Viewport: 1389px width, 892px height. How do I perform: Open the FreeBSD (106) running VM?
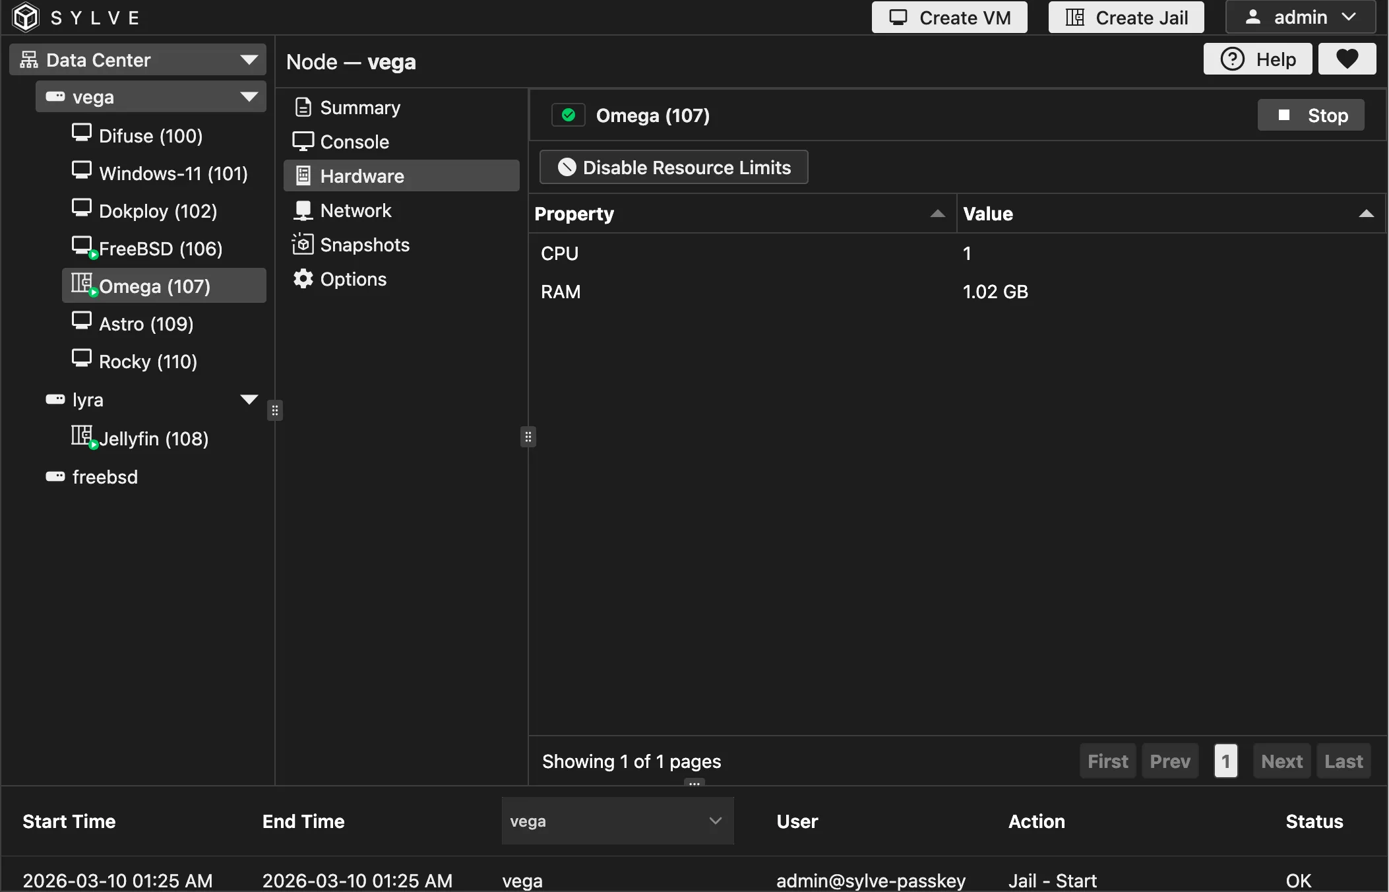(x=160, y=249)
